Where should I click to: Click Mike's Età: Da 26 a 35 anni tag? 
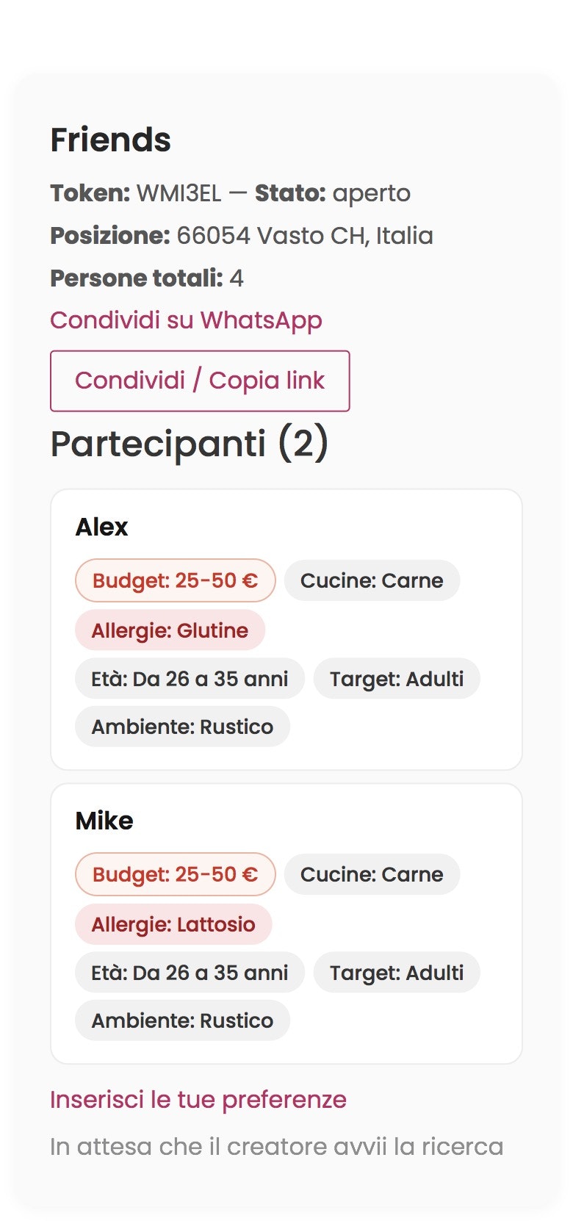(189, 972)
